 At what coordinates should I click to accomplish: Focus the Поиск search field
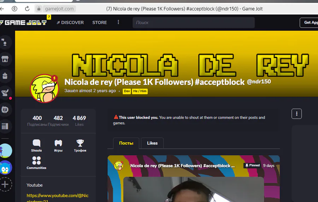194,23
